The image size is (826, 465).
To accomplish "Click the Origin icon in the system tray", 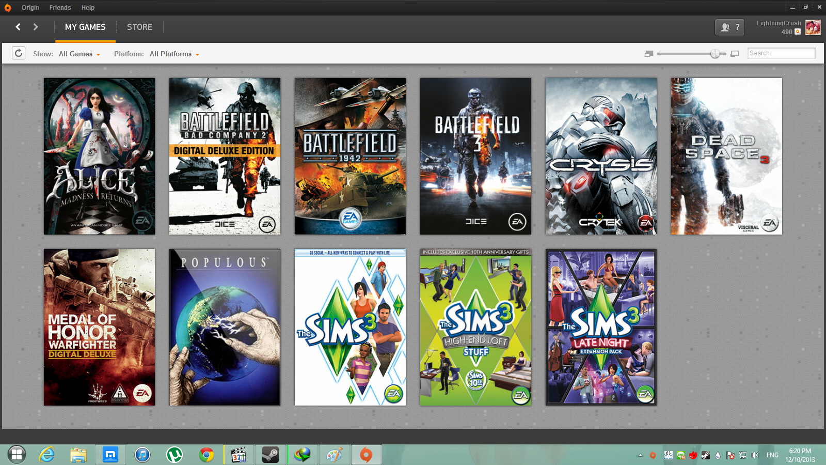I will (653, 455).
